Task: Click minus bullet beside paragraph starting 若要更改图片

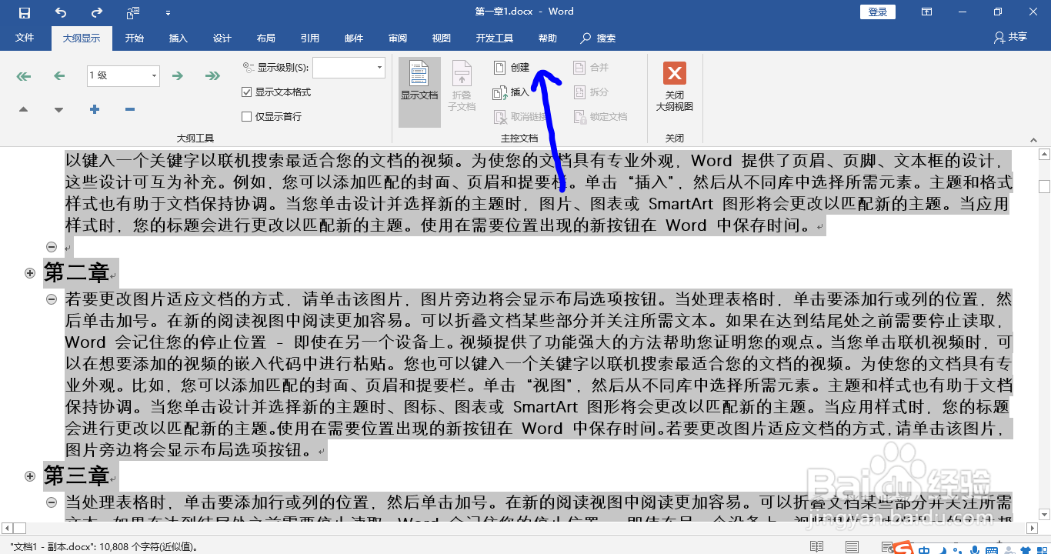Action: [52, 299]
